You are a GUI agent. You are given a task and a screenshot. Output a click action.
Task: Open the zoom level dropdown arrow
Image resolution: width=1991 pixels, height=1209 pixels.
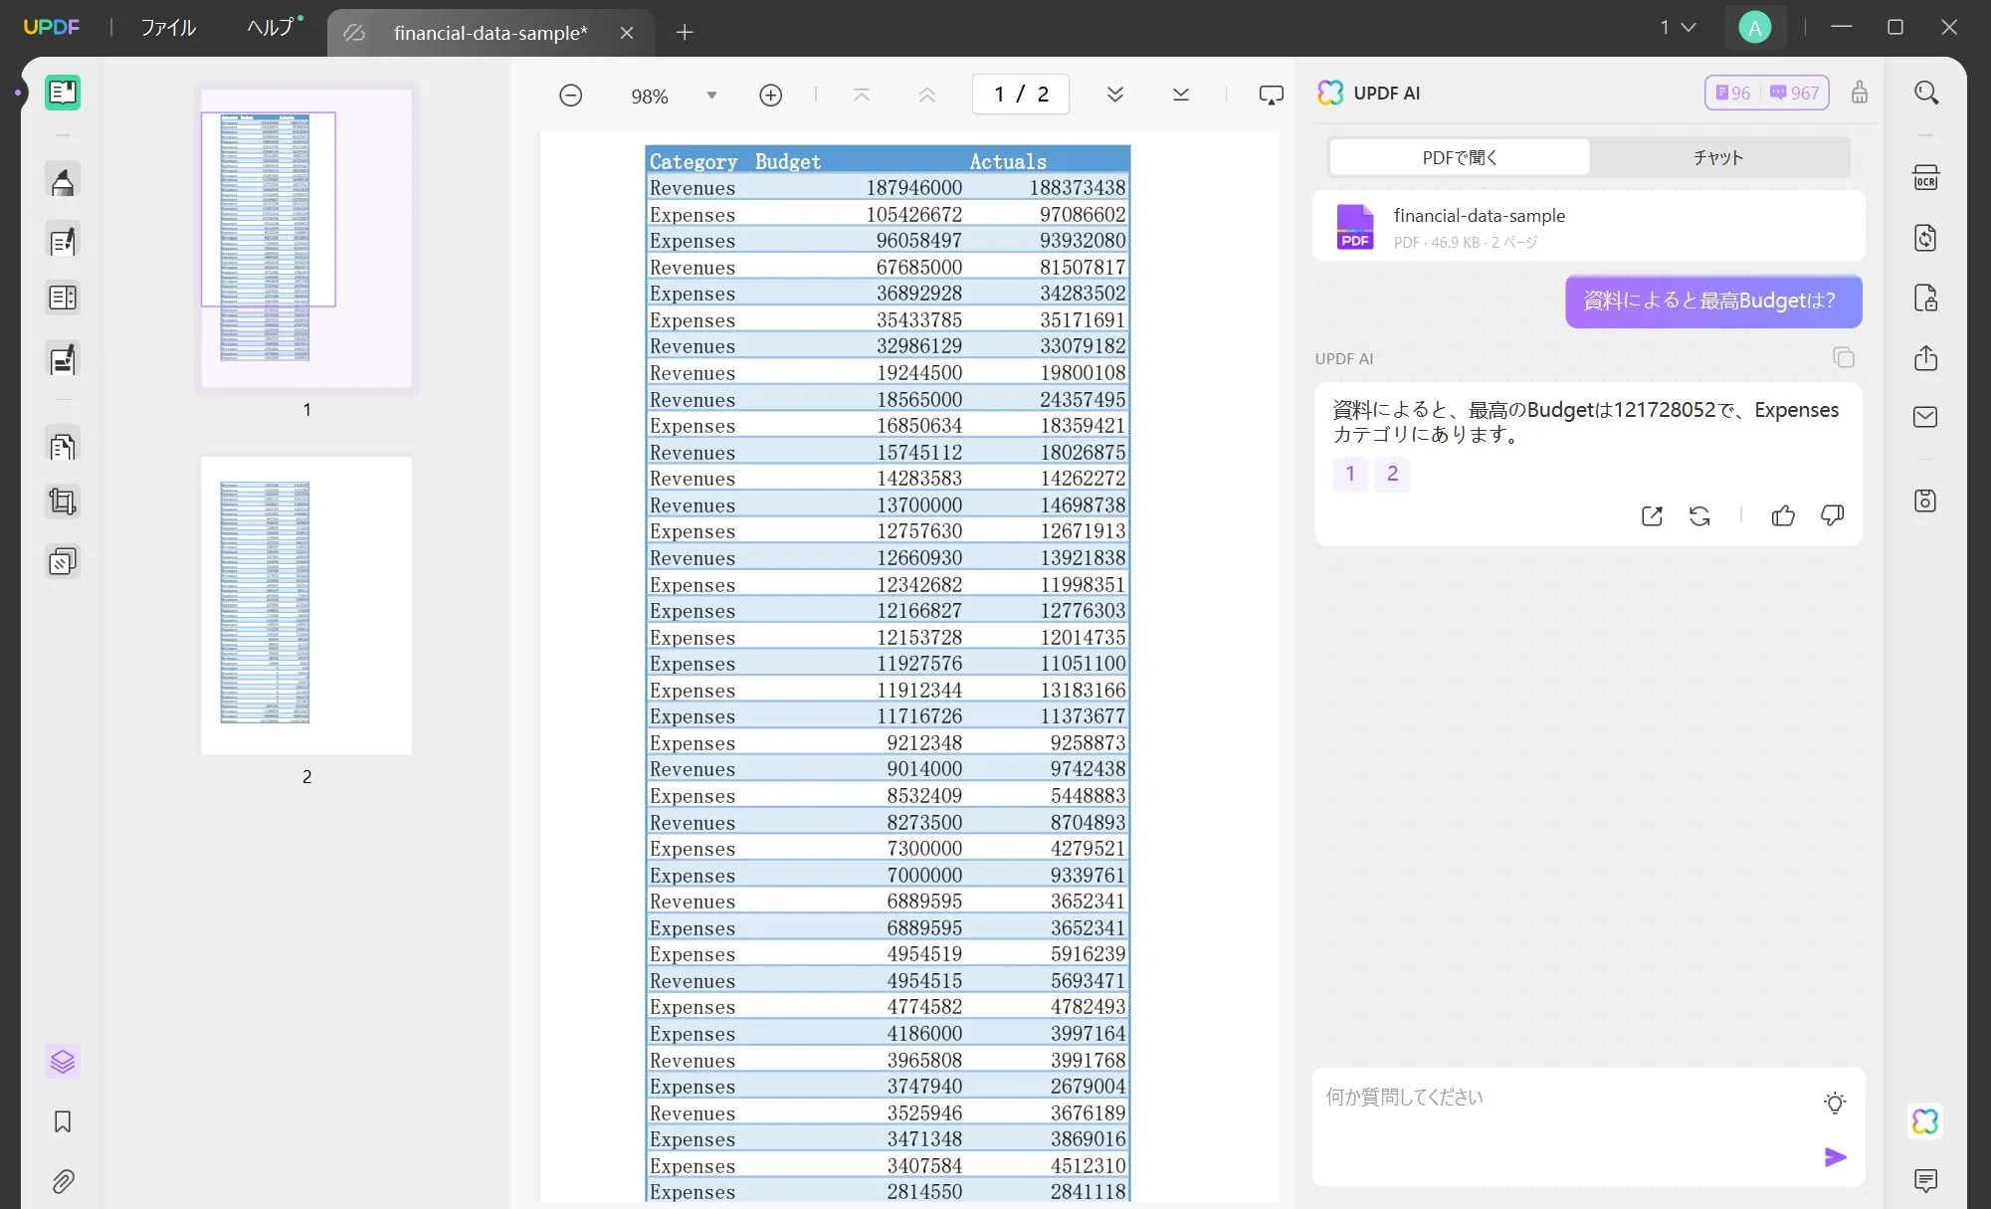pyautogui.click(x=711, y=96)
